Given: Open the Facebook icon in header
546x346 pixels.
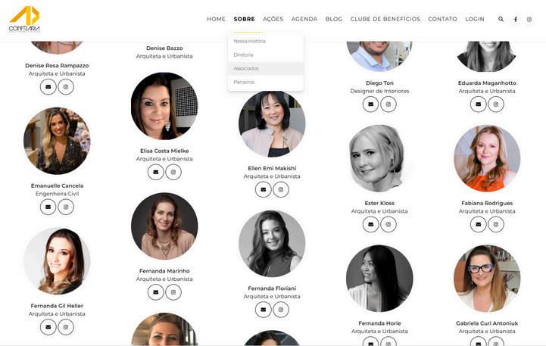Looking at the screenshot, I should coord(516,19).
